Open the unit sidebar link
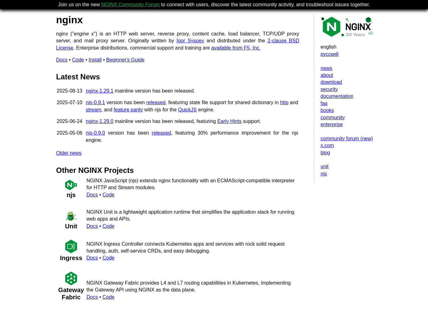The height and width of the screenshot is (310, 428). pyautogui.click(x=325, y=167)
